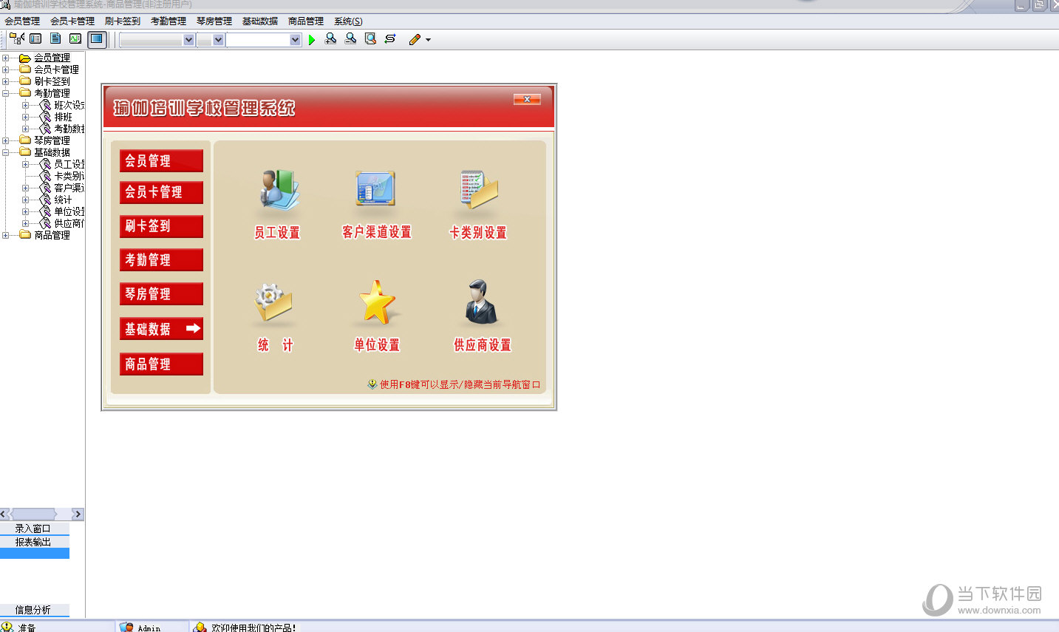Screen dimensions: 1059x632
Task: Select the 客户渠道 item in the tree
Action: pyautogui.click(x=69, y=188)
